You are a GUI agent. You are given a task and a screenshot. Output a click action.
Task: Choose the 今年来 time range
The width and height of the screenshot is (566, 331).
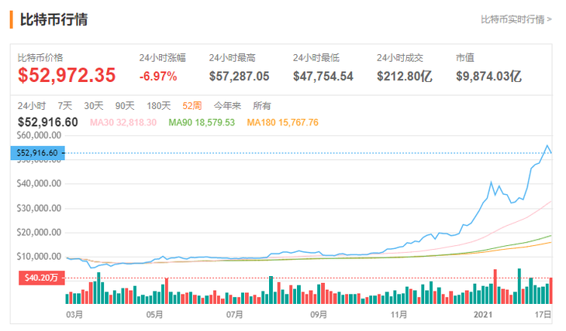[227, 106]
